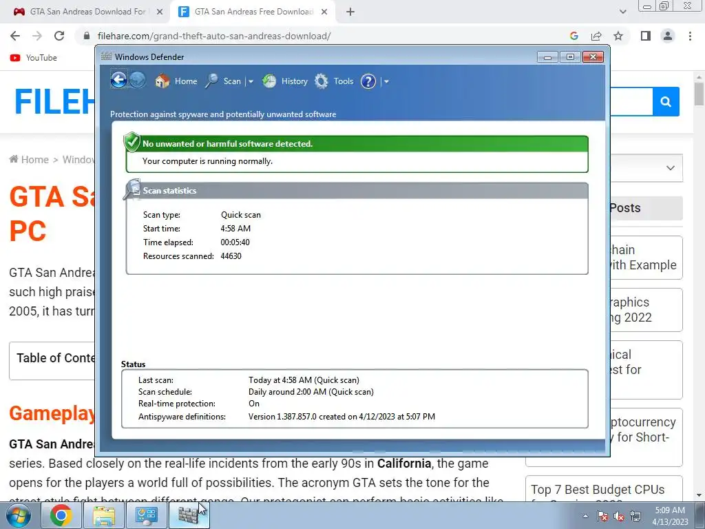This screenshot has height=529, width=705.
Task: Open File Explorer from taskbar
Action: pyautogui.click(x=104, y=516)
